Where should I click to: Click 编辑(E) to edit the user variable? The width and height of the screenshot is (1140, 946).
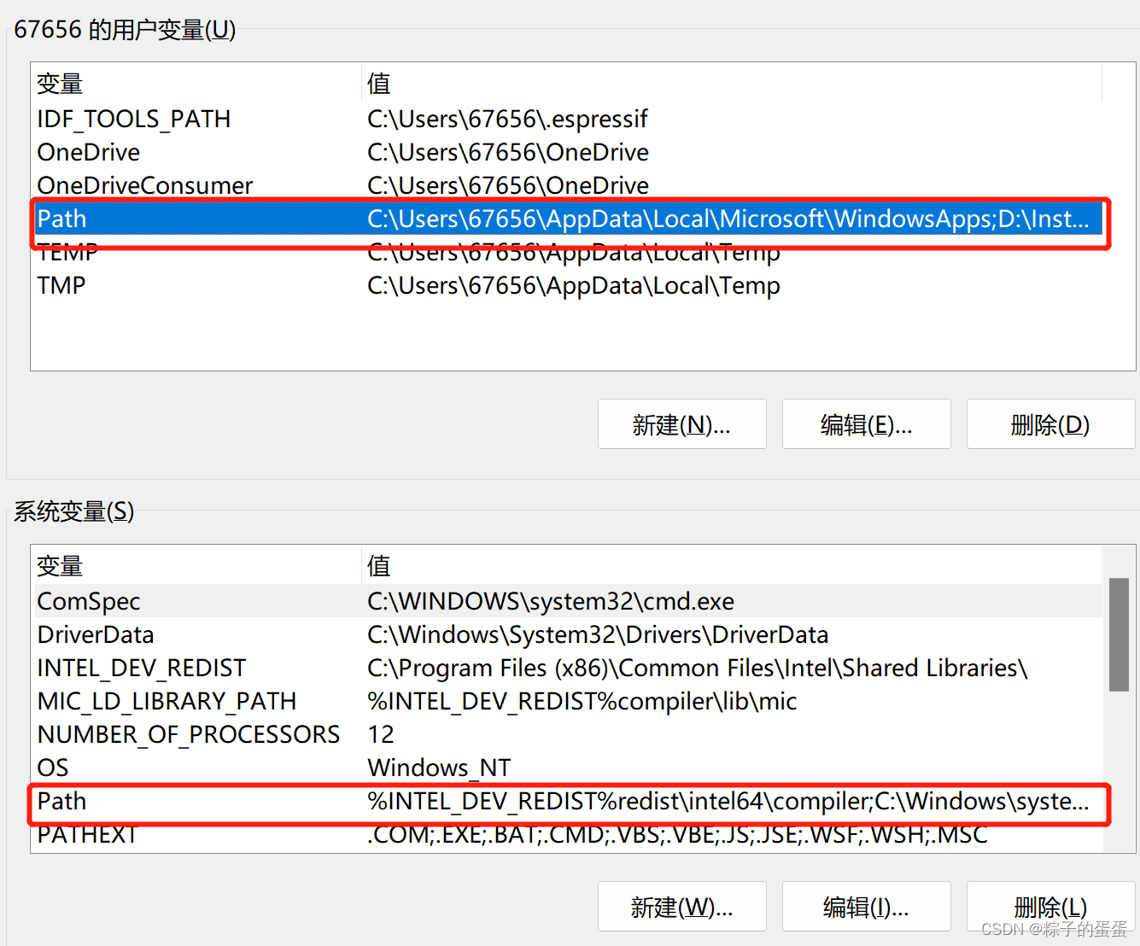click(x=866, y=424)
